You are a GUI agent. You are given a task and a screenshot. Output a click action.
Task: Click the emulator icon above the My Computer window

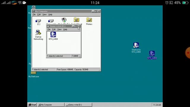tap(34, 7)
